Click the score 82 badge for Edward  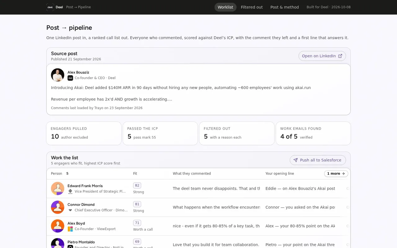click(x=137, y=185)
